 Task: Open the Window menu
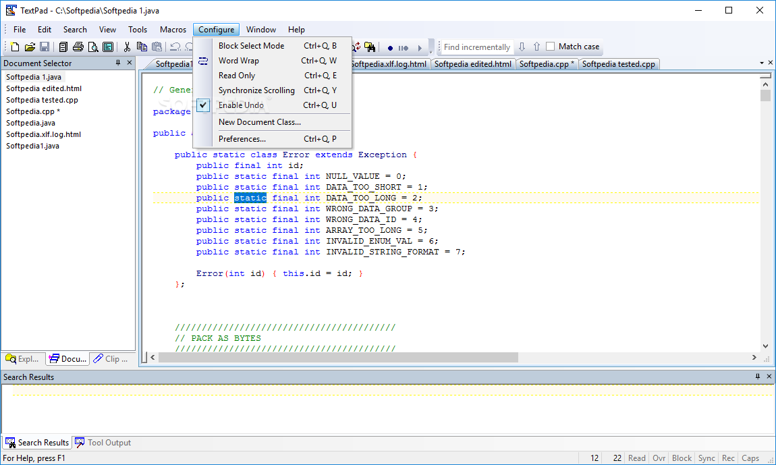[261, 30]
